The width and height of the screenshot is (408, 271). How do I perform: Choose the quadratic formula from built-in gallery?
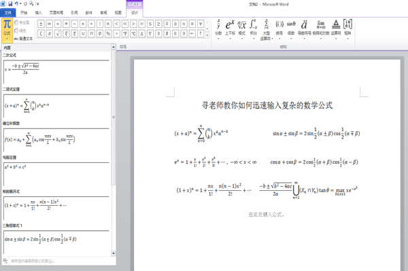56,71
